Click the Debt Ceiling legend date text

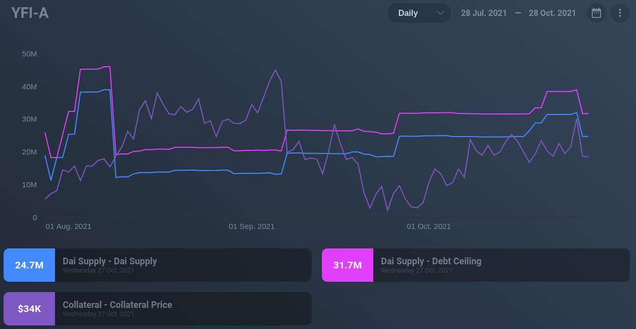pos(416,270)
